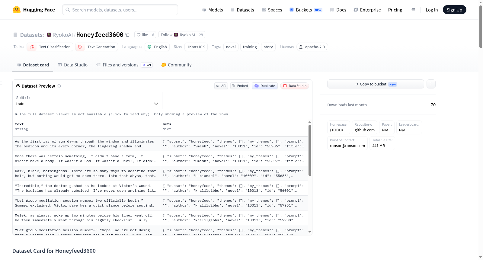This screenshot has width=483, height=260.
Task: Click the Text Classification task tag
Action: tap(50, 47)
